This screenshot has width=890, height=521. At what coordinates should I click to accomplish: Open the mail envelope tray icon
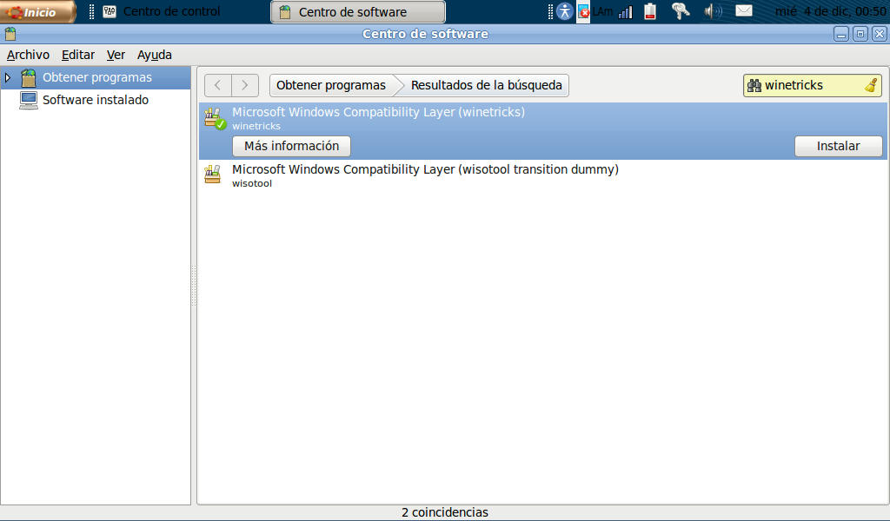(744, 10)
